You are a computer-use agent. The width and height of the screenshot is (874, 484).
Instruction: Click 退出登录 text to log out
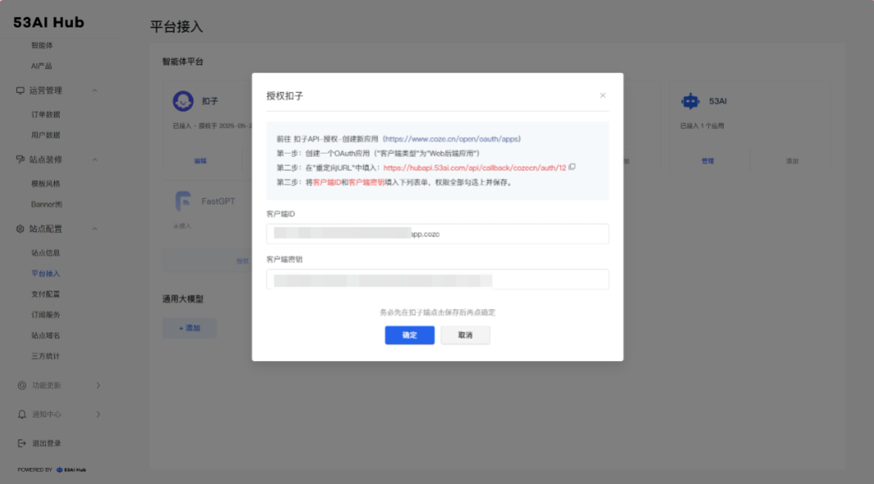click(x=47, y=444)
